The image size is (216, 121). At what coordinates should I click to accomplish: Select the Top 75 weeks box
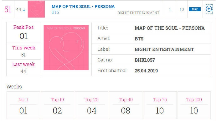pos(160,105)
